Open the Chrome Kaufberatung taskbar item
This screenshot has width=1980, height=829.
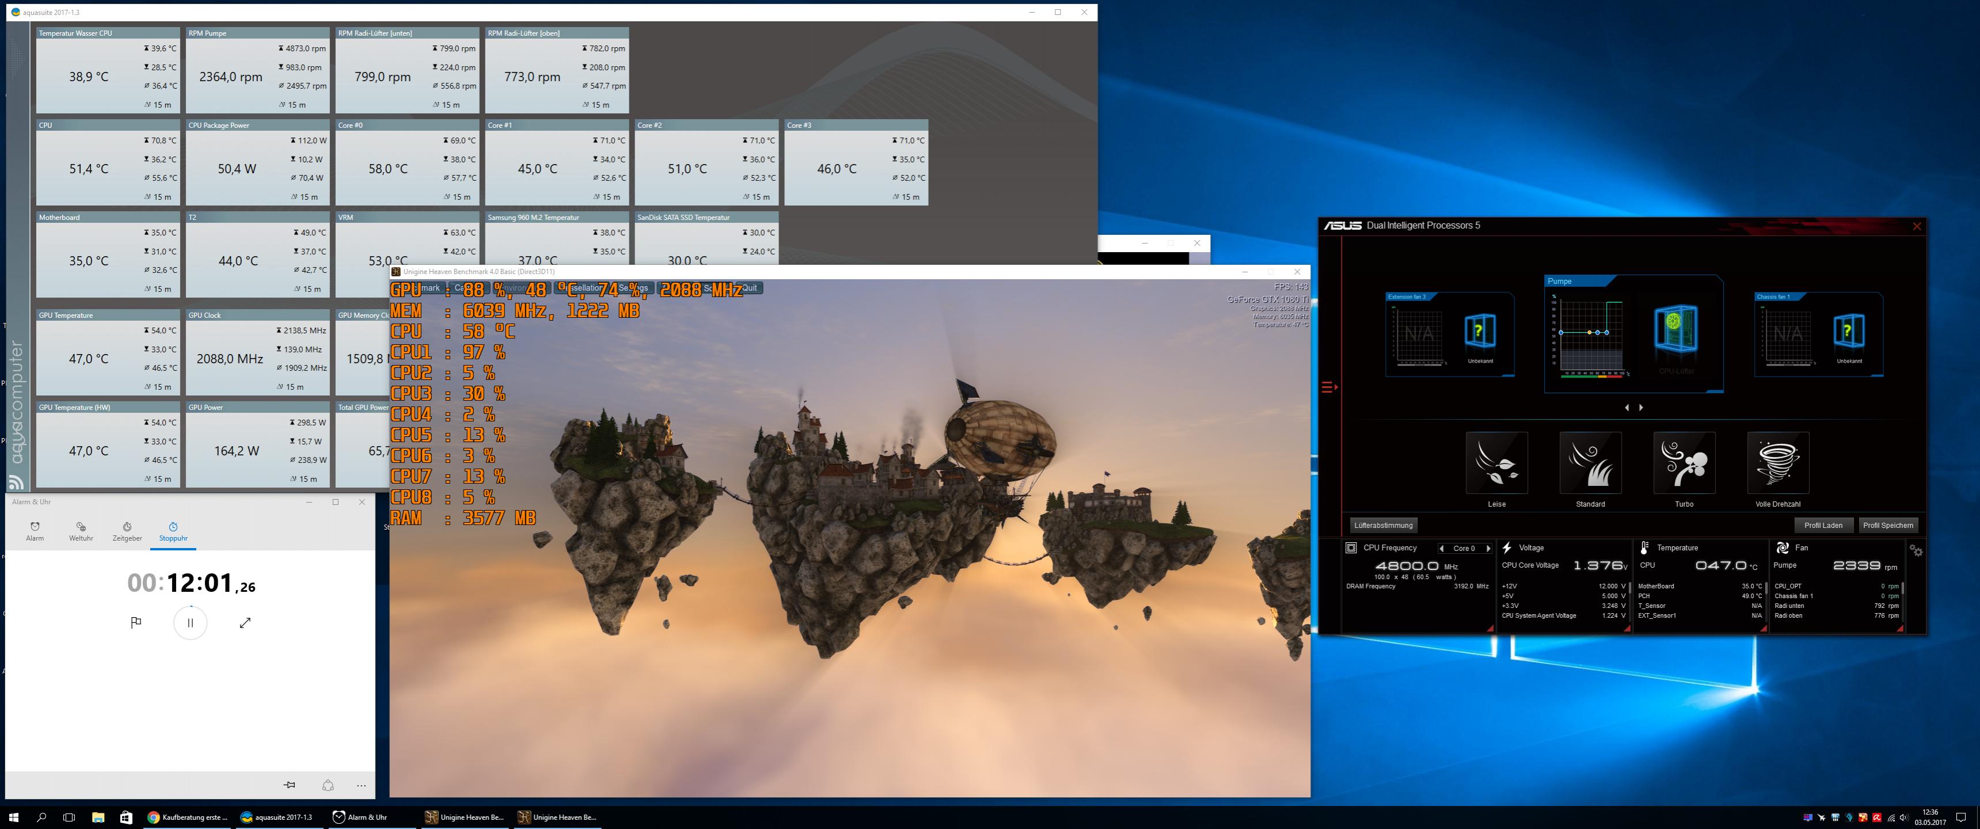pyautogui.click(x=188, y=817)
